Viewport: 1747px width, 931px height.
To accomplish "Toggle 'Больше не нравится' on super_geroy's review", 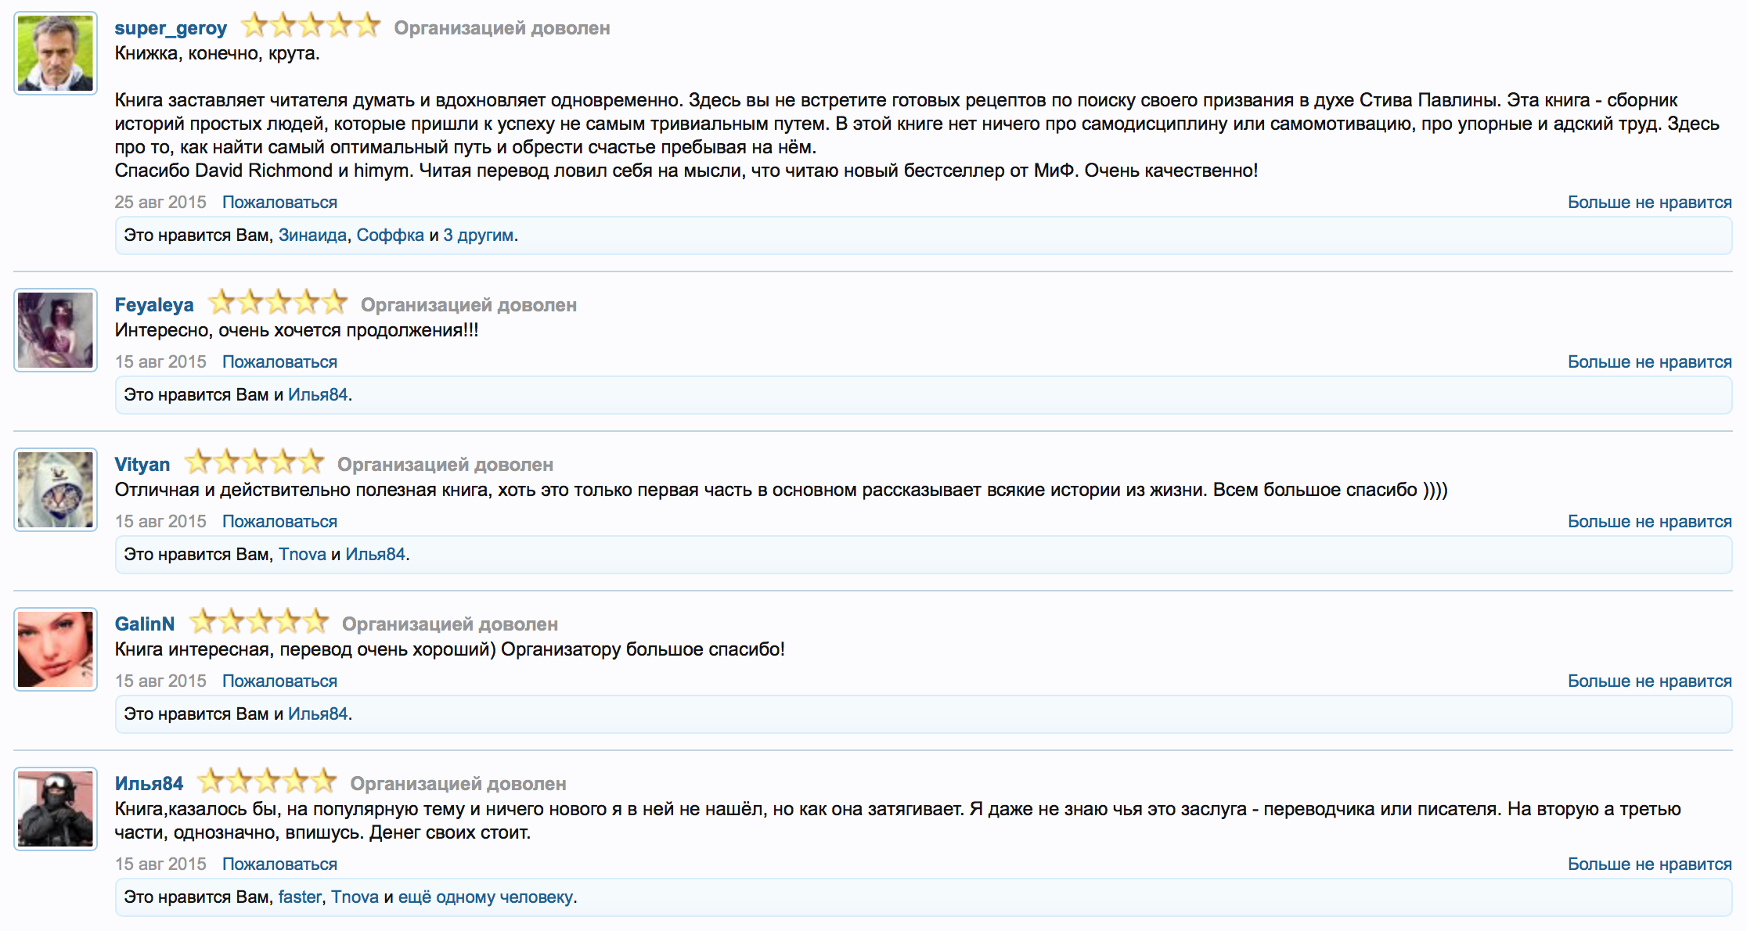I will coord(1649,202).
